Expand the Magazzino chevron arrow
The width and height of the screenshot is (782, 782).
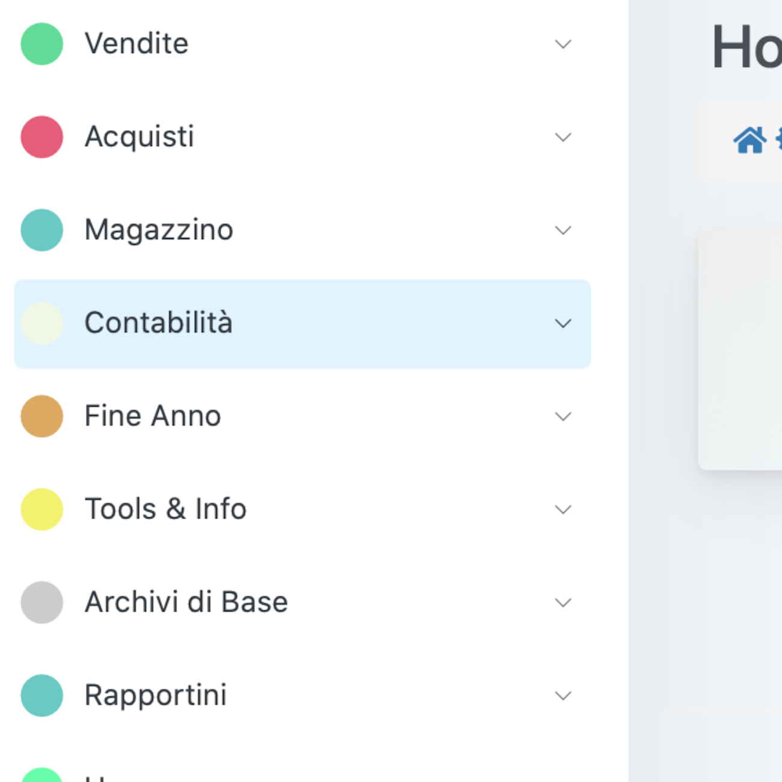tap(562, 230)
